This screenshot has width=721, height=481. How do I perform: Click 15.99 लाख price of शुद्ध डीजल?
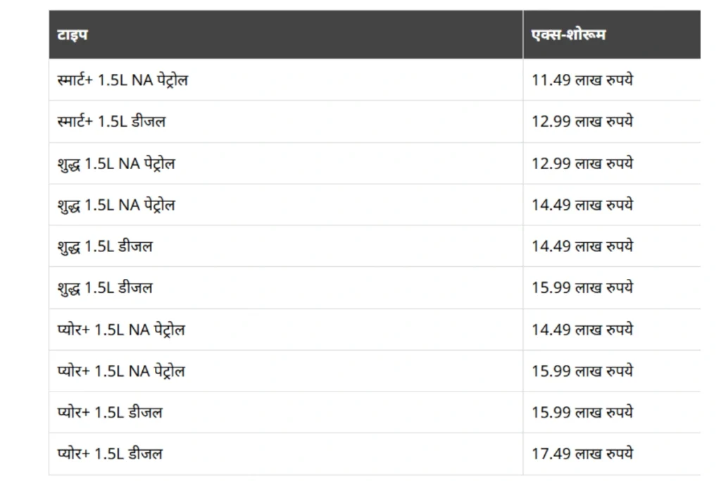582,288
